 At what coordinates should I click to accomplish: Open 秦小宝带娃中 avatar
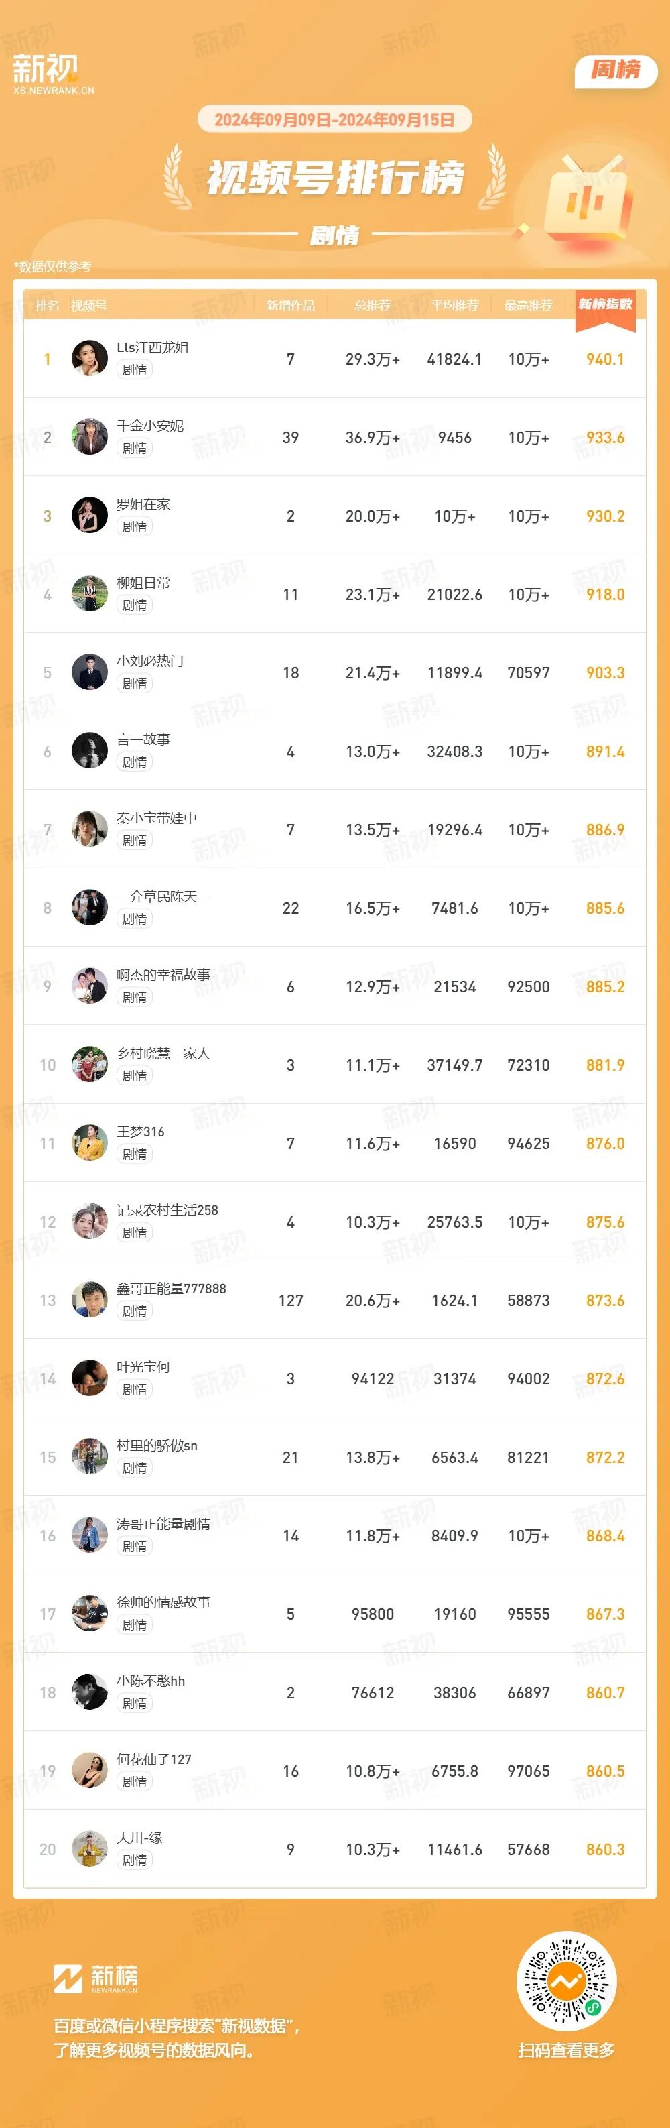pos(90,829)
